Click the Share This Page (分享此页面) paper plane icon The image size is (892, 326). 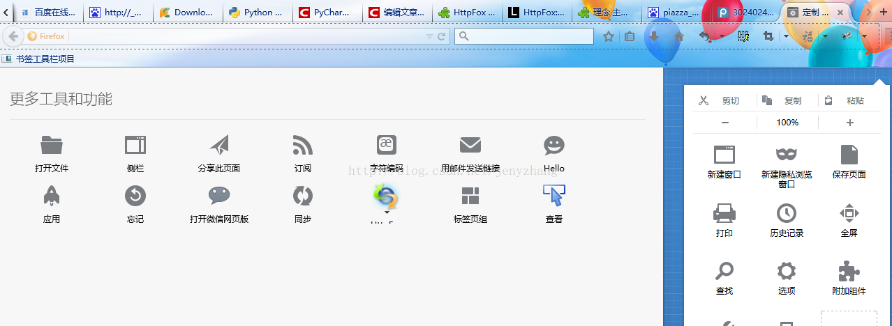pyautogui.click(x=219, y=145)
